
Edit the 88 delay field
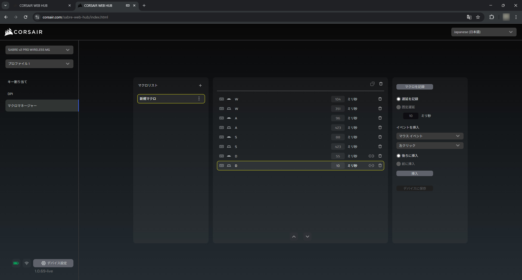[338, 137]
